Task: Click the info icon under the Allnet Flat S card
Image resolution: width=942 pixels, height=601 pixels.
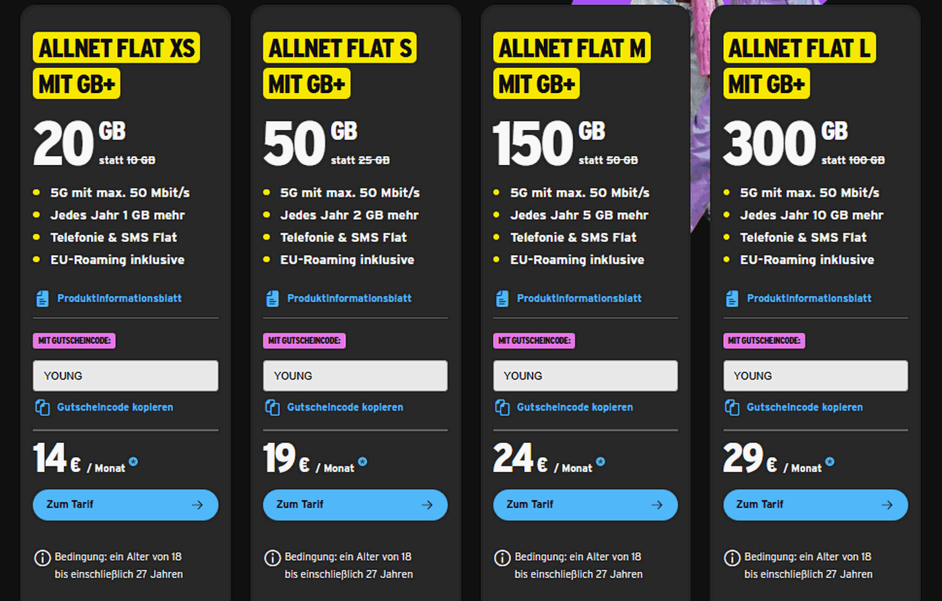Action: 272,558
